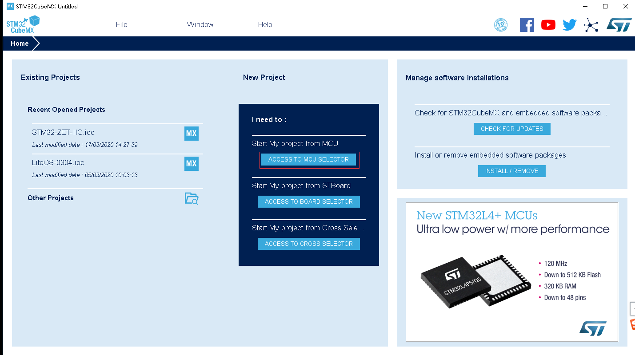This screenshot has height=355, width=635.
Task: Browse Other Projects with the folder-search icon
Action: [192, 199]
